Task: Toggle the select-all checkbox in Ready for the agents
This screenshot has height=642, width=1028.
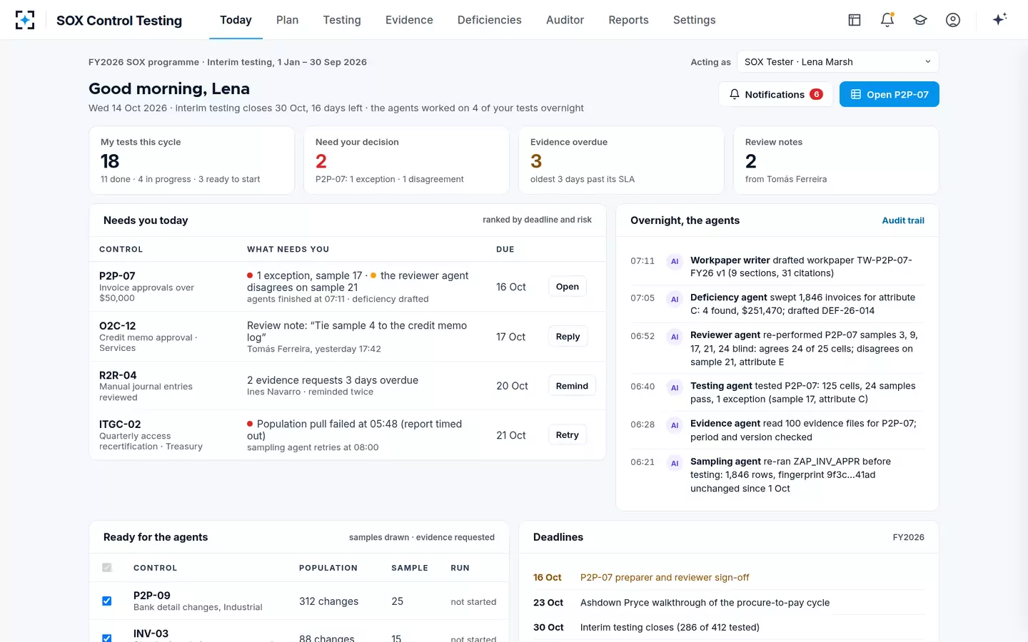Action: click(107, 568)
